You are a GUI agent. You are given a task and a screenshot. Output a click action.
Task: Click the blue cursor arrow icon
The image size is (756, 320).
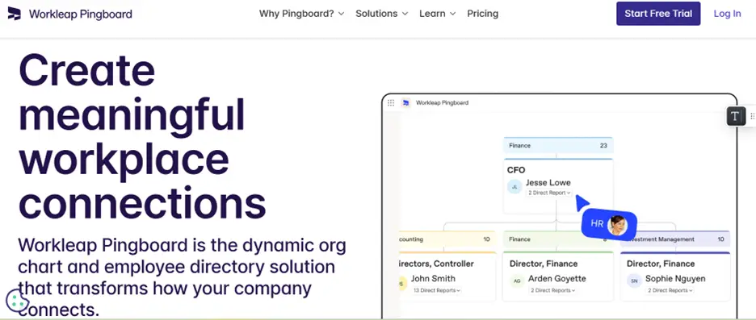click(x=582, y=202)
